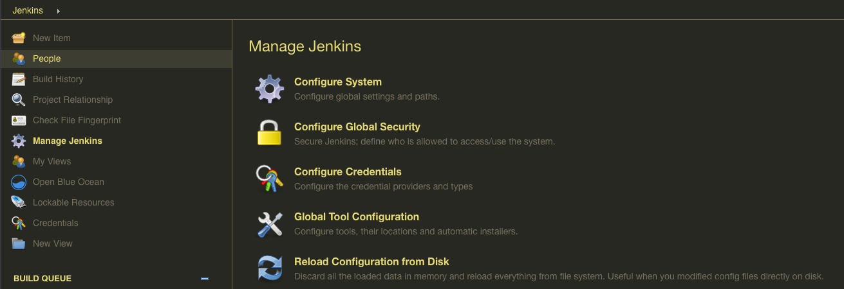Image resolution: width=844 pixels, height=289 pixels.
Task: Click the Manage Jenkins gear icon in sidebar
Action: [x=19, y=141]
